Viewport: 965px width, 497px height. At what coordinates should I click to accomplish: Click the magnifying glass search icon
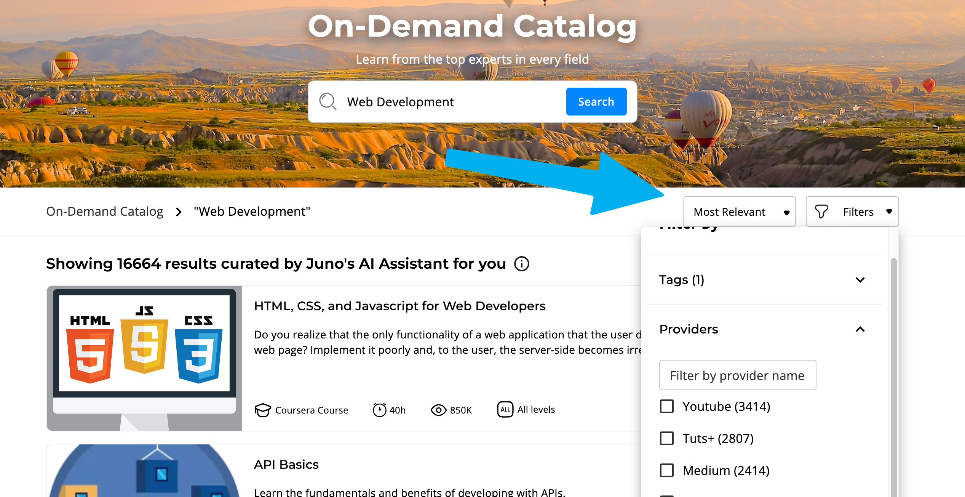pos(328,102)
